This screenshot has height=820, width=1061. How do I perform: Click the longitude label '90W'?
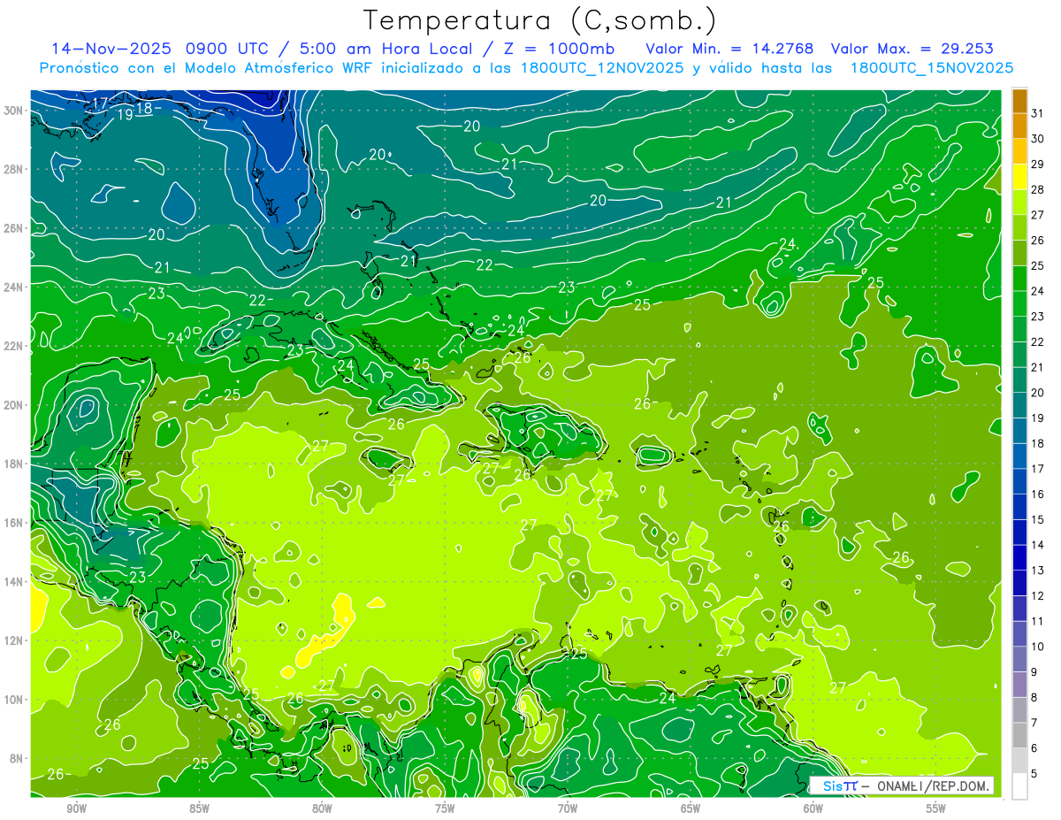[x=76, y=808]
